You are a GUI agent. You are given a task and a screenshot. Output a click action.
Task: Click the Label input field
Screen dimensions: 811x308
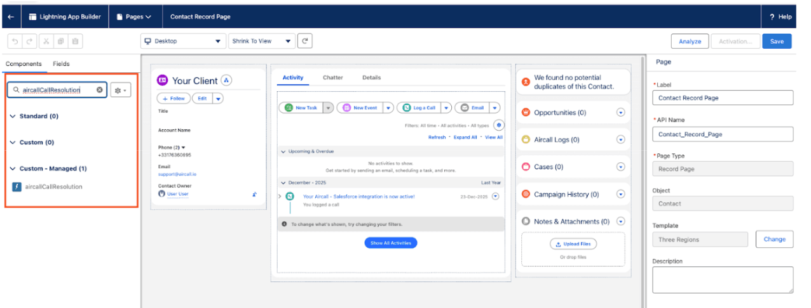[x=723, y=98]
